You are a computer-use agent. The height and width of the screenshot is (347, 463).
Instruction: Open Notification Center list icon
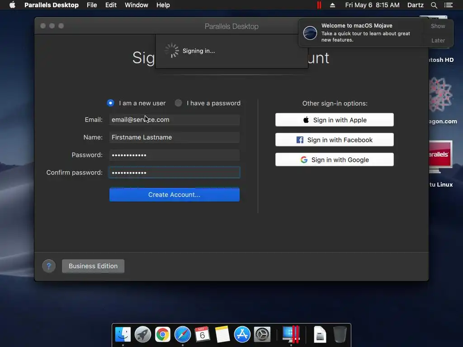point(449,5)
